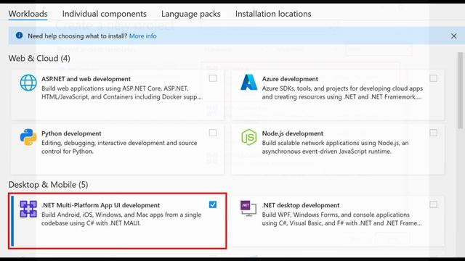
Task: Click the .NET MAUI workload icon
Action: 28,209
